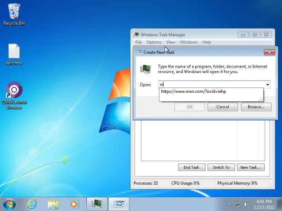Open the Recycle Bin desktop icon
The width and height of the screenshot is (282, 211).
coord(14,14)
